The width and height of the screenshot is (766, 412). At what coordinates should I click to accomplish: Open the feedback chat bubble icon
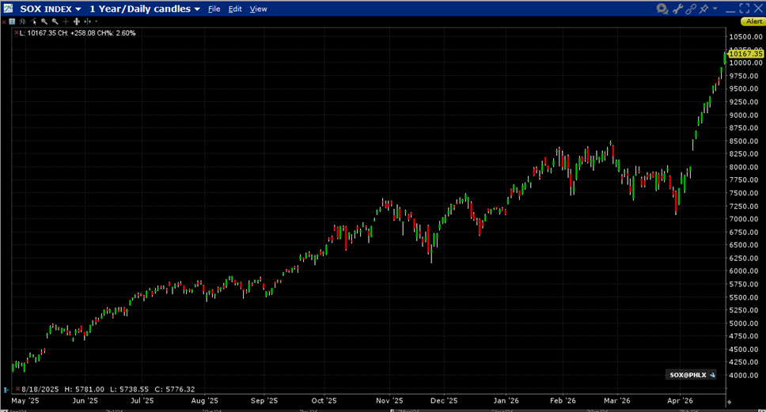pos(662,9)
